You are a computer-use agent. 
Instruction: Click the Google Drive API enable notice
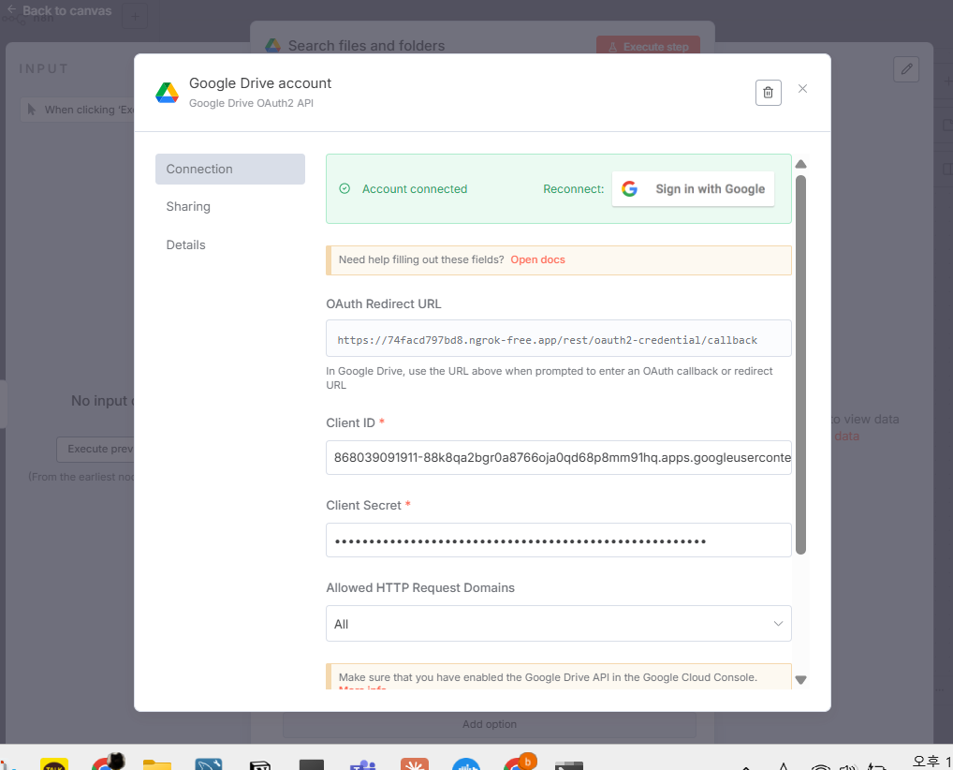point(559,676)
